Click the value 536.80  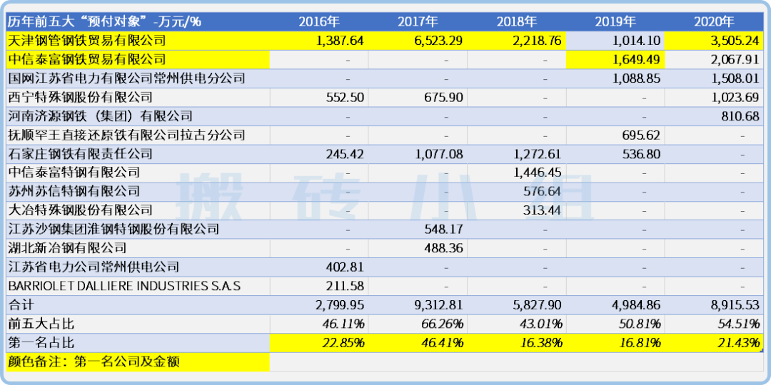click(x=641, y=154)
